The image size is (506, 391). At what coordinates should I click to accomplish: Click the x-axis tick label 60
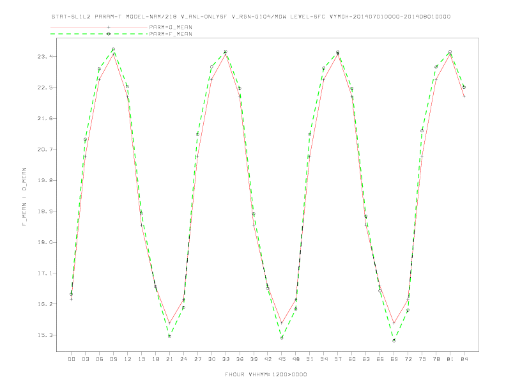[x=352, y=359]
